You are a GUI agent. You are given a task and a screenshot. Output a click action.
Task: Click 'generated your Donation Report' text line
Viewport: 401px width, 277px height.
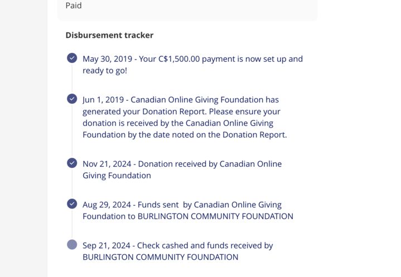point(181,111)
